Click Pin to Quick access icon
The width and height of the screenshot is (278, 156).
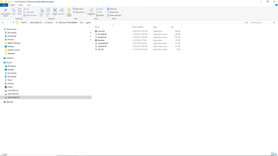(6, 10)
